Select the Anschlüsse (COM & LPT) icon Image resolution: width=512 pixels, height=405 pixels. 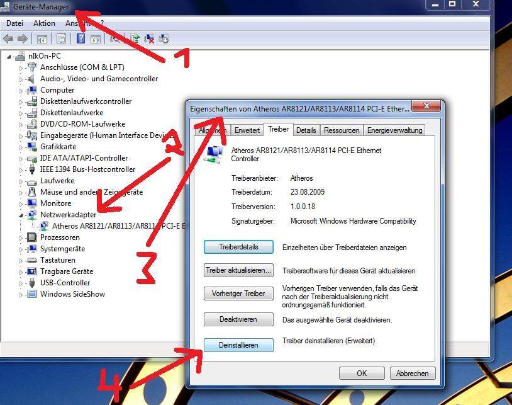(x=31, y=67)
